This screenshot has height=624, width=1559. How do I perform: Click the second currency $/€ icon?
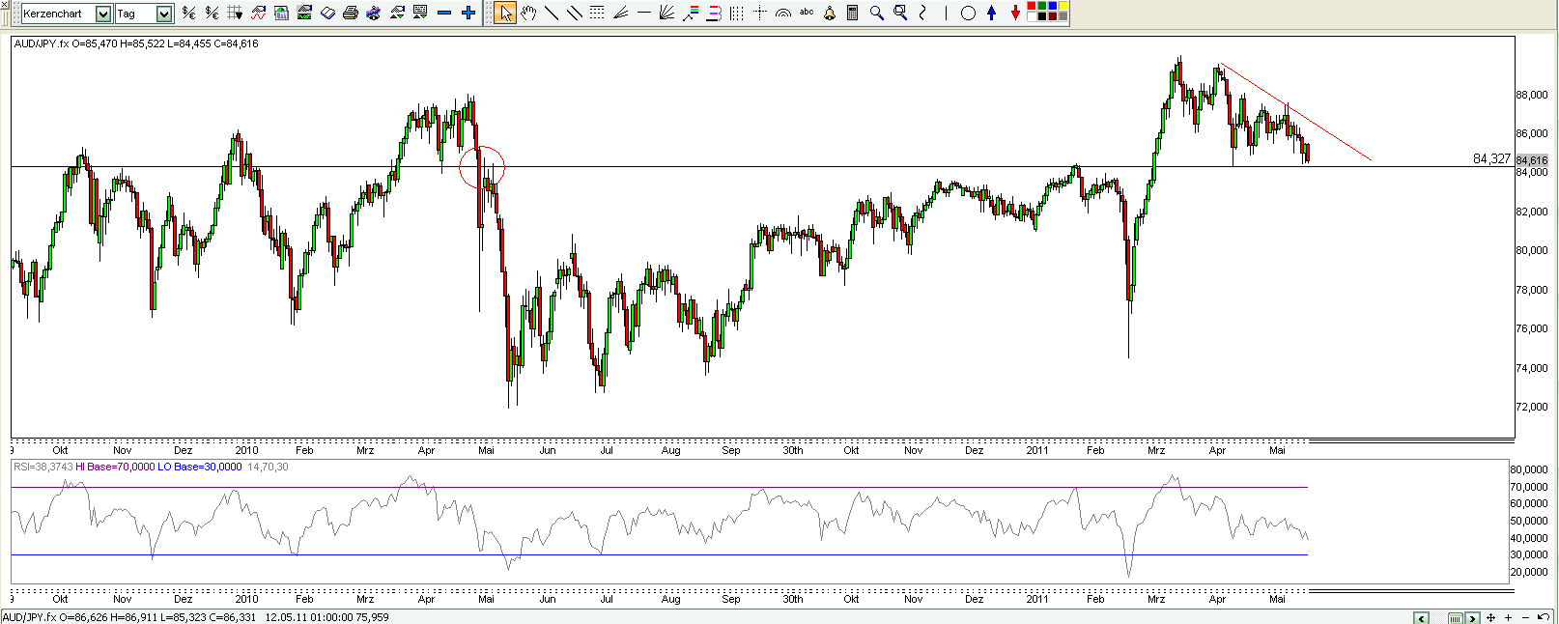(x=212, y=14)
